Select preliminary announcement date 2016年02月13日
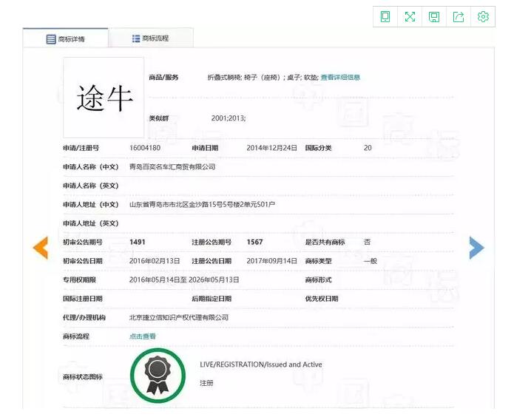Screen dimensions: 514x417 coord(155,261)
